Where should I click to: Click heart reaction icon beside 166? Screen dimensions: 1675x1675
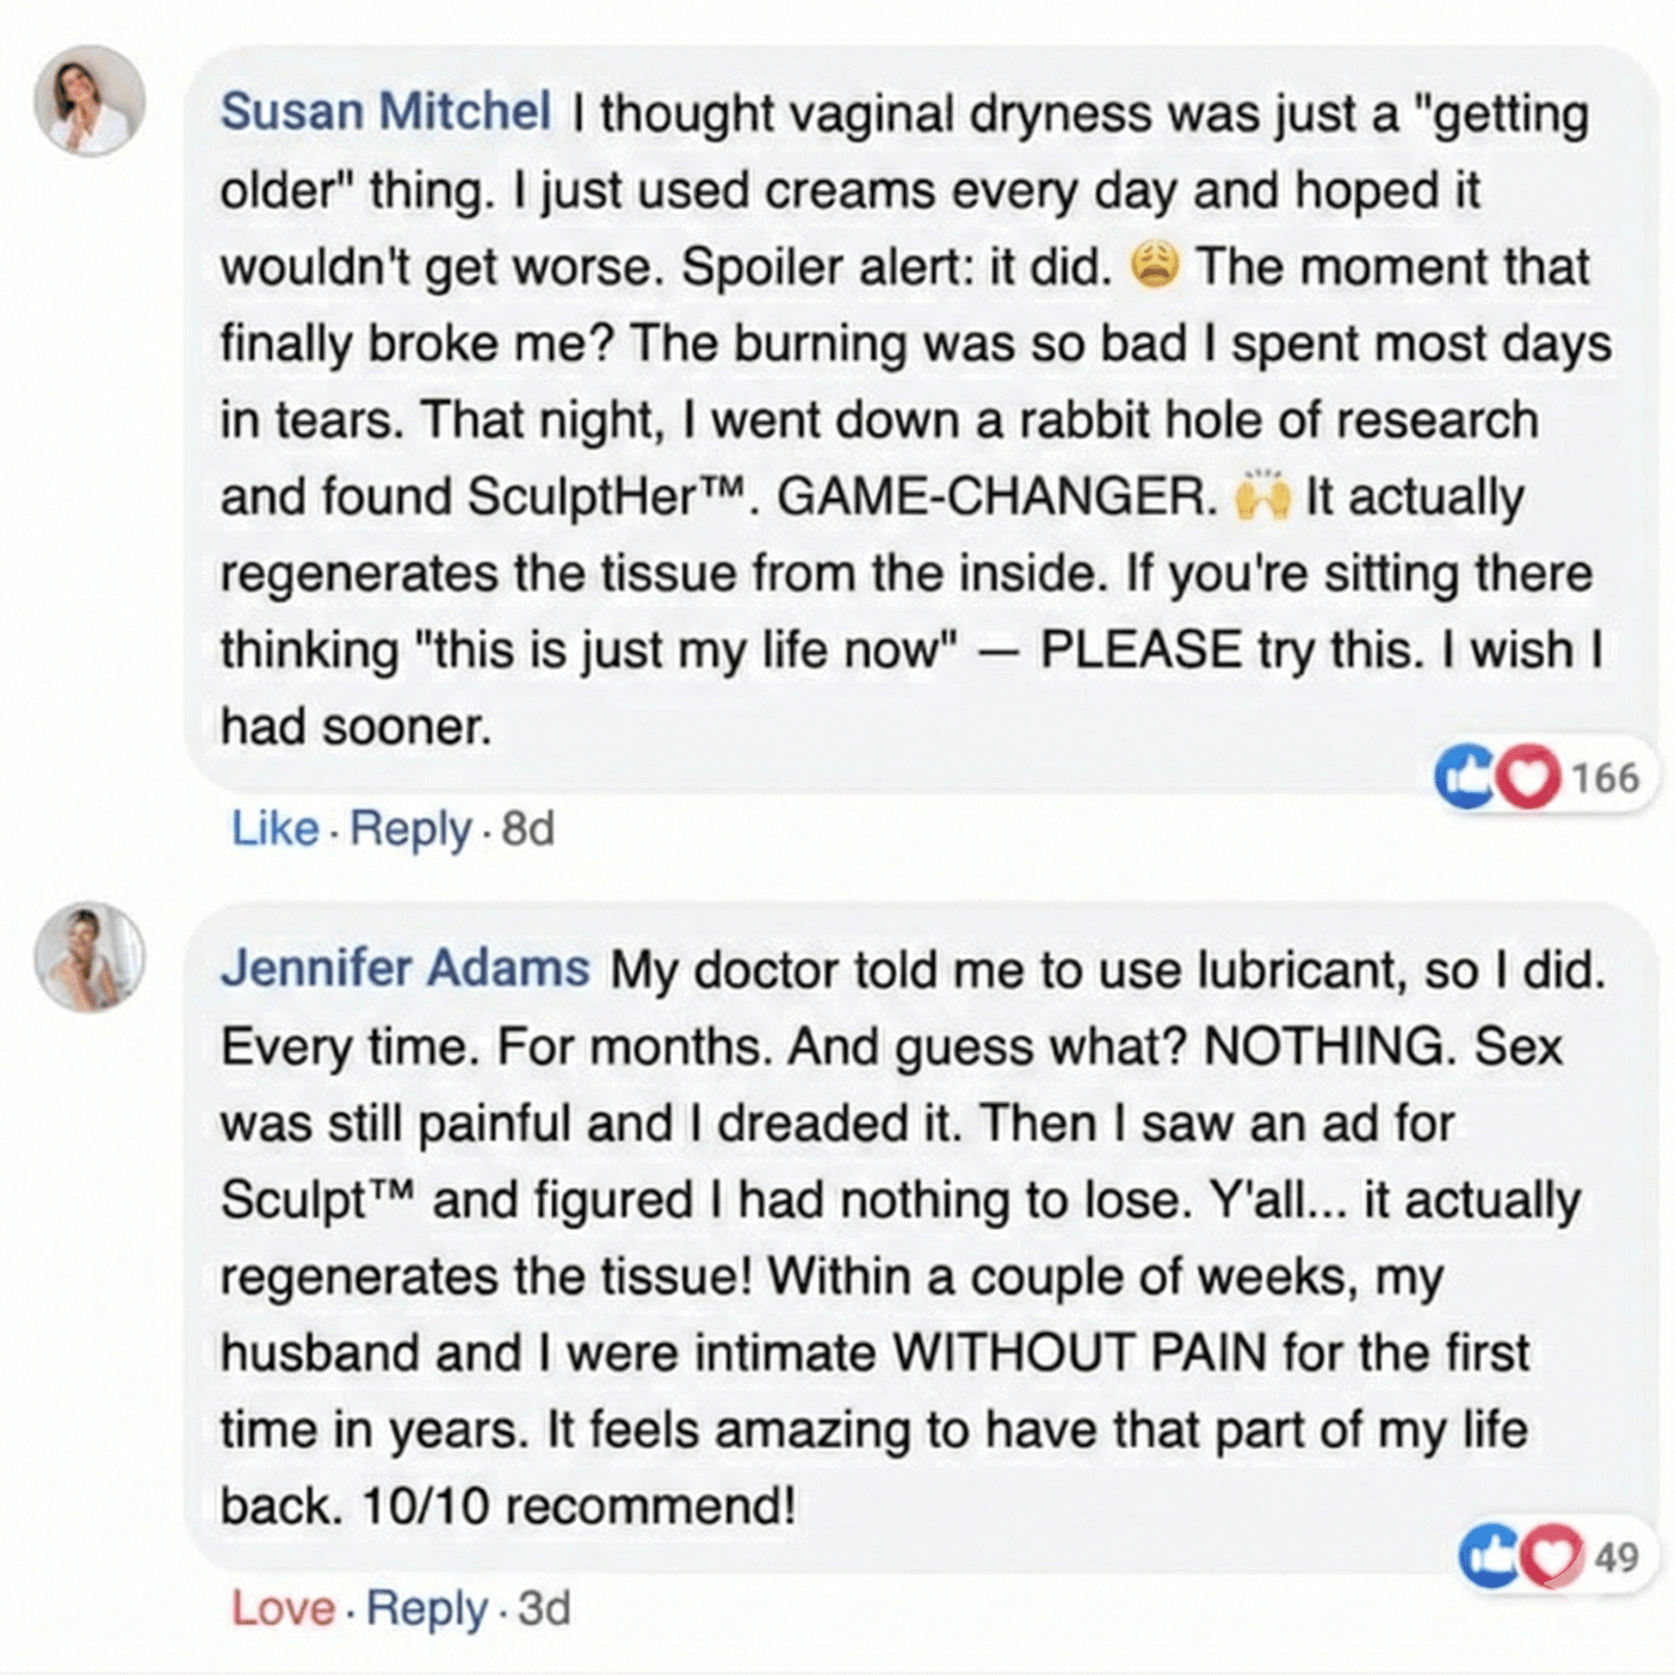[x=1528, y=776]
